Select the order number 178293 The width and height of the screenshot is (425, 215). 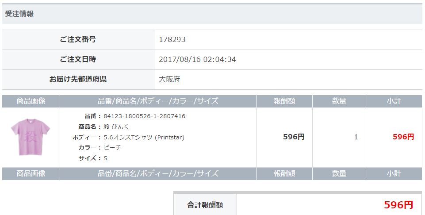[172, 40]
